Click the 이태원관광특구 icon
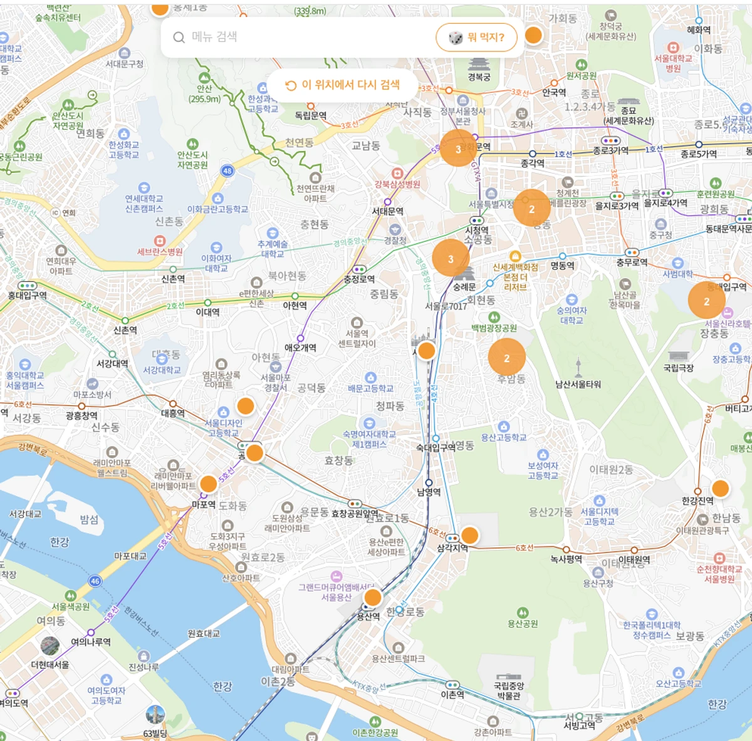 (x=702, y=519)
